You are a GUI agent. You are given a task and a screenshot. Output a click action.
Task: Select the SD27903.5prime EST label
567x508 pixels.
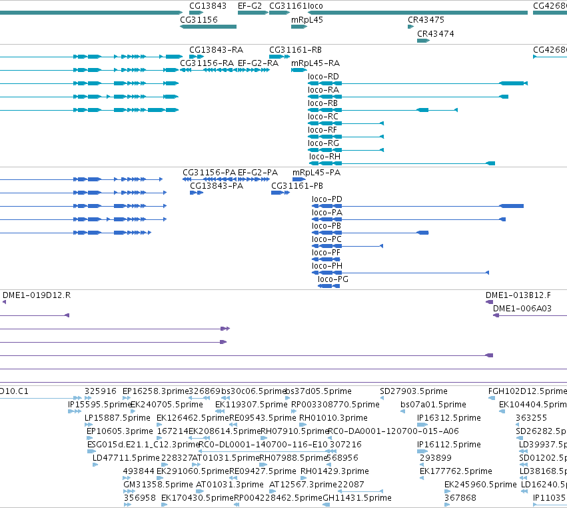(x=414, y=391)
